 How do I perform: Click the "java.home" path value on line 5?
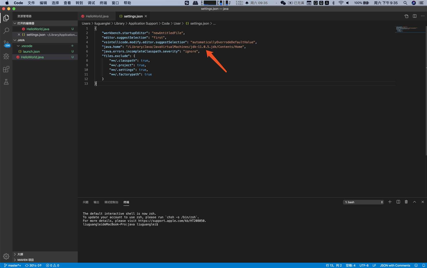pos(185,47)
